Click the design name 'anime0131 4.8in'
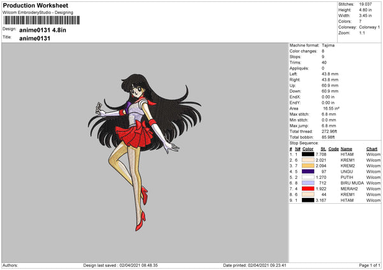The height and width of the screenshot is (270, 383). (43, 30)
